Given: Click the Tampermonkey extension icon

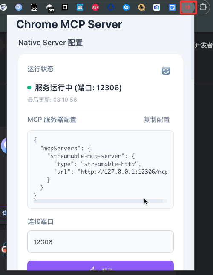Looking at the screenshot, I should click(x=34, y=7).
